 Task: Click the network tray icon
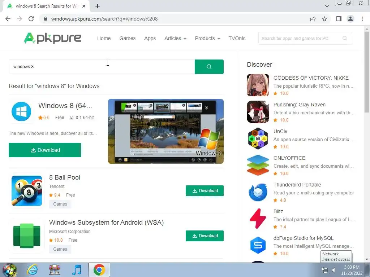325,270
